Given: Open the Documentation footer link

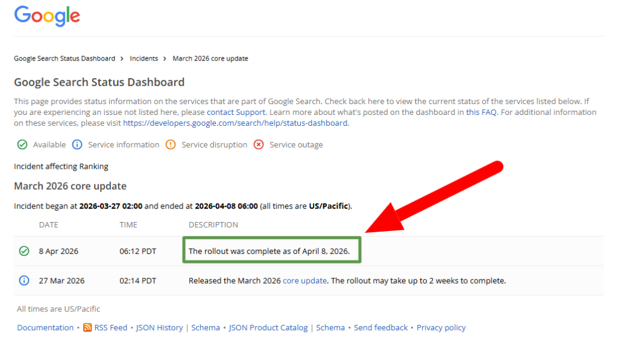Looking at the screenshot, I should point(45,328).
